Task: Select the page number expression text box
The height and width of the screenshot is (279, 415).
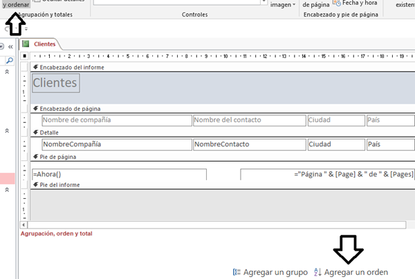Action: 327,174
